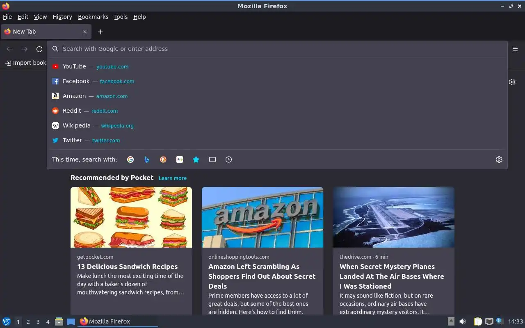
Task: Open the Bookmarks menu
Action: click(93, 17)
